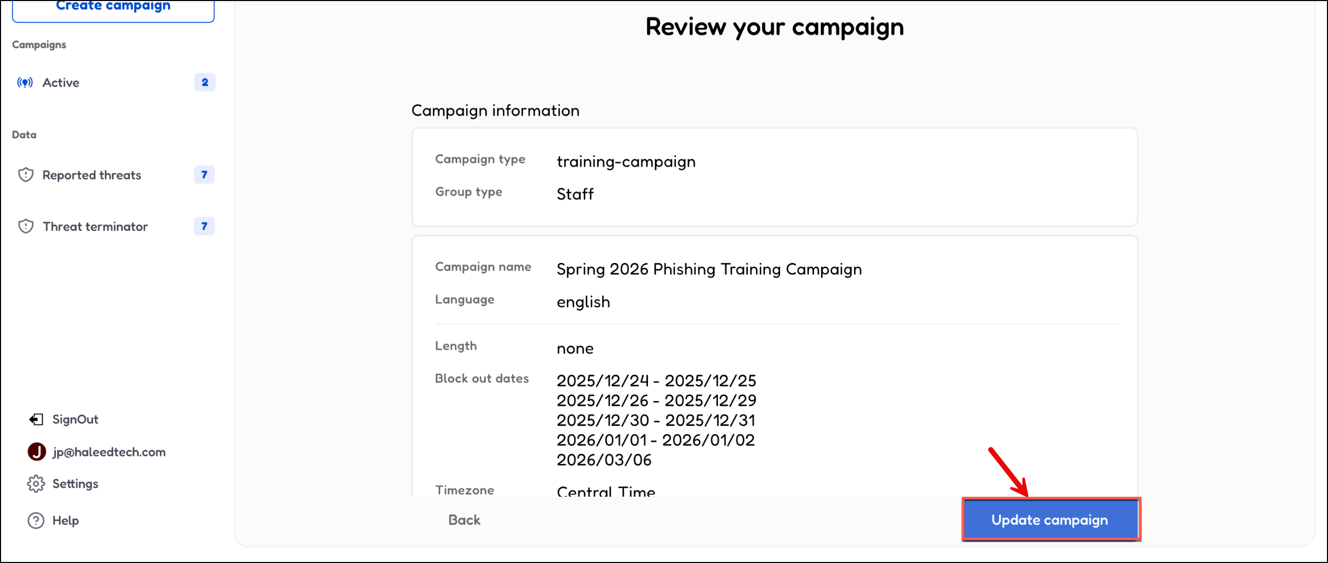Click the Reported threats shield icon
Viewport: 1328px width, 563px height.
[x=26, y=175]
